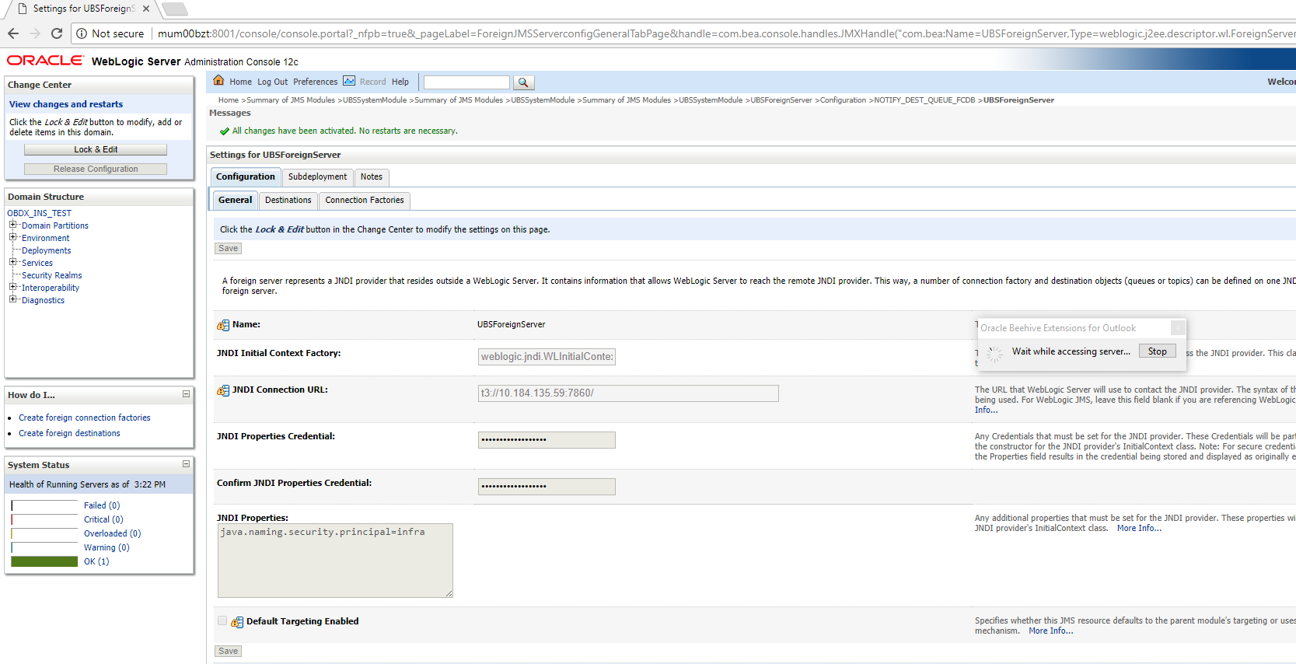
Task: Click the Release Configuration button
Action: pos(96,169)
